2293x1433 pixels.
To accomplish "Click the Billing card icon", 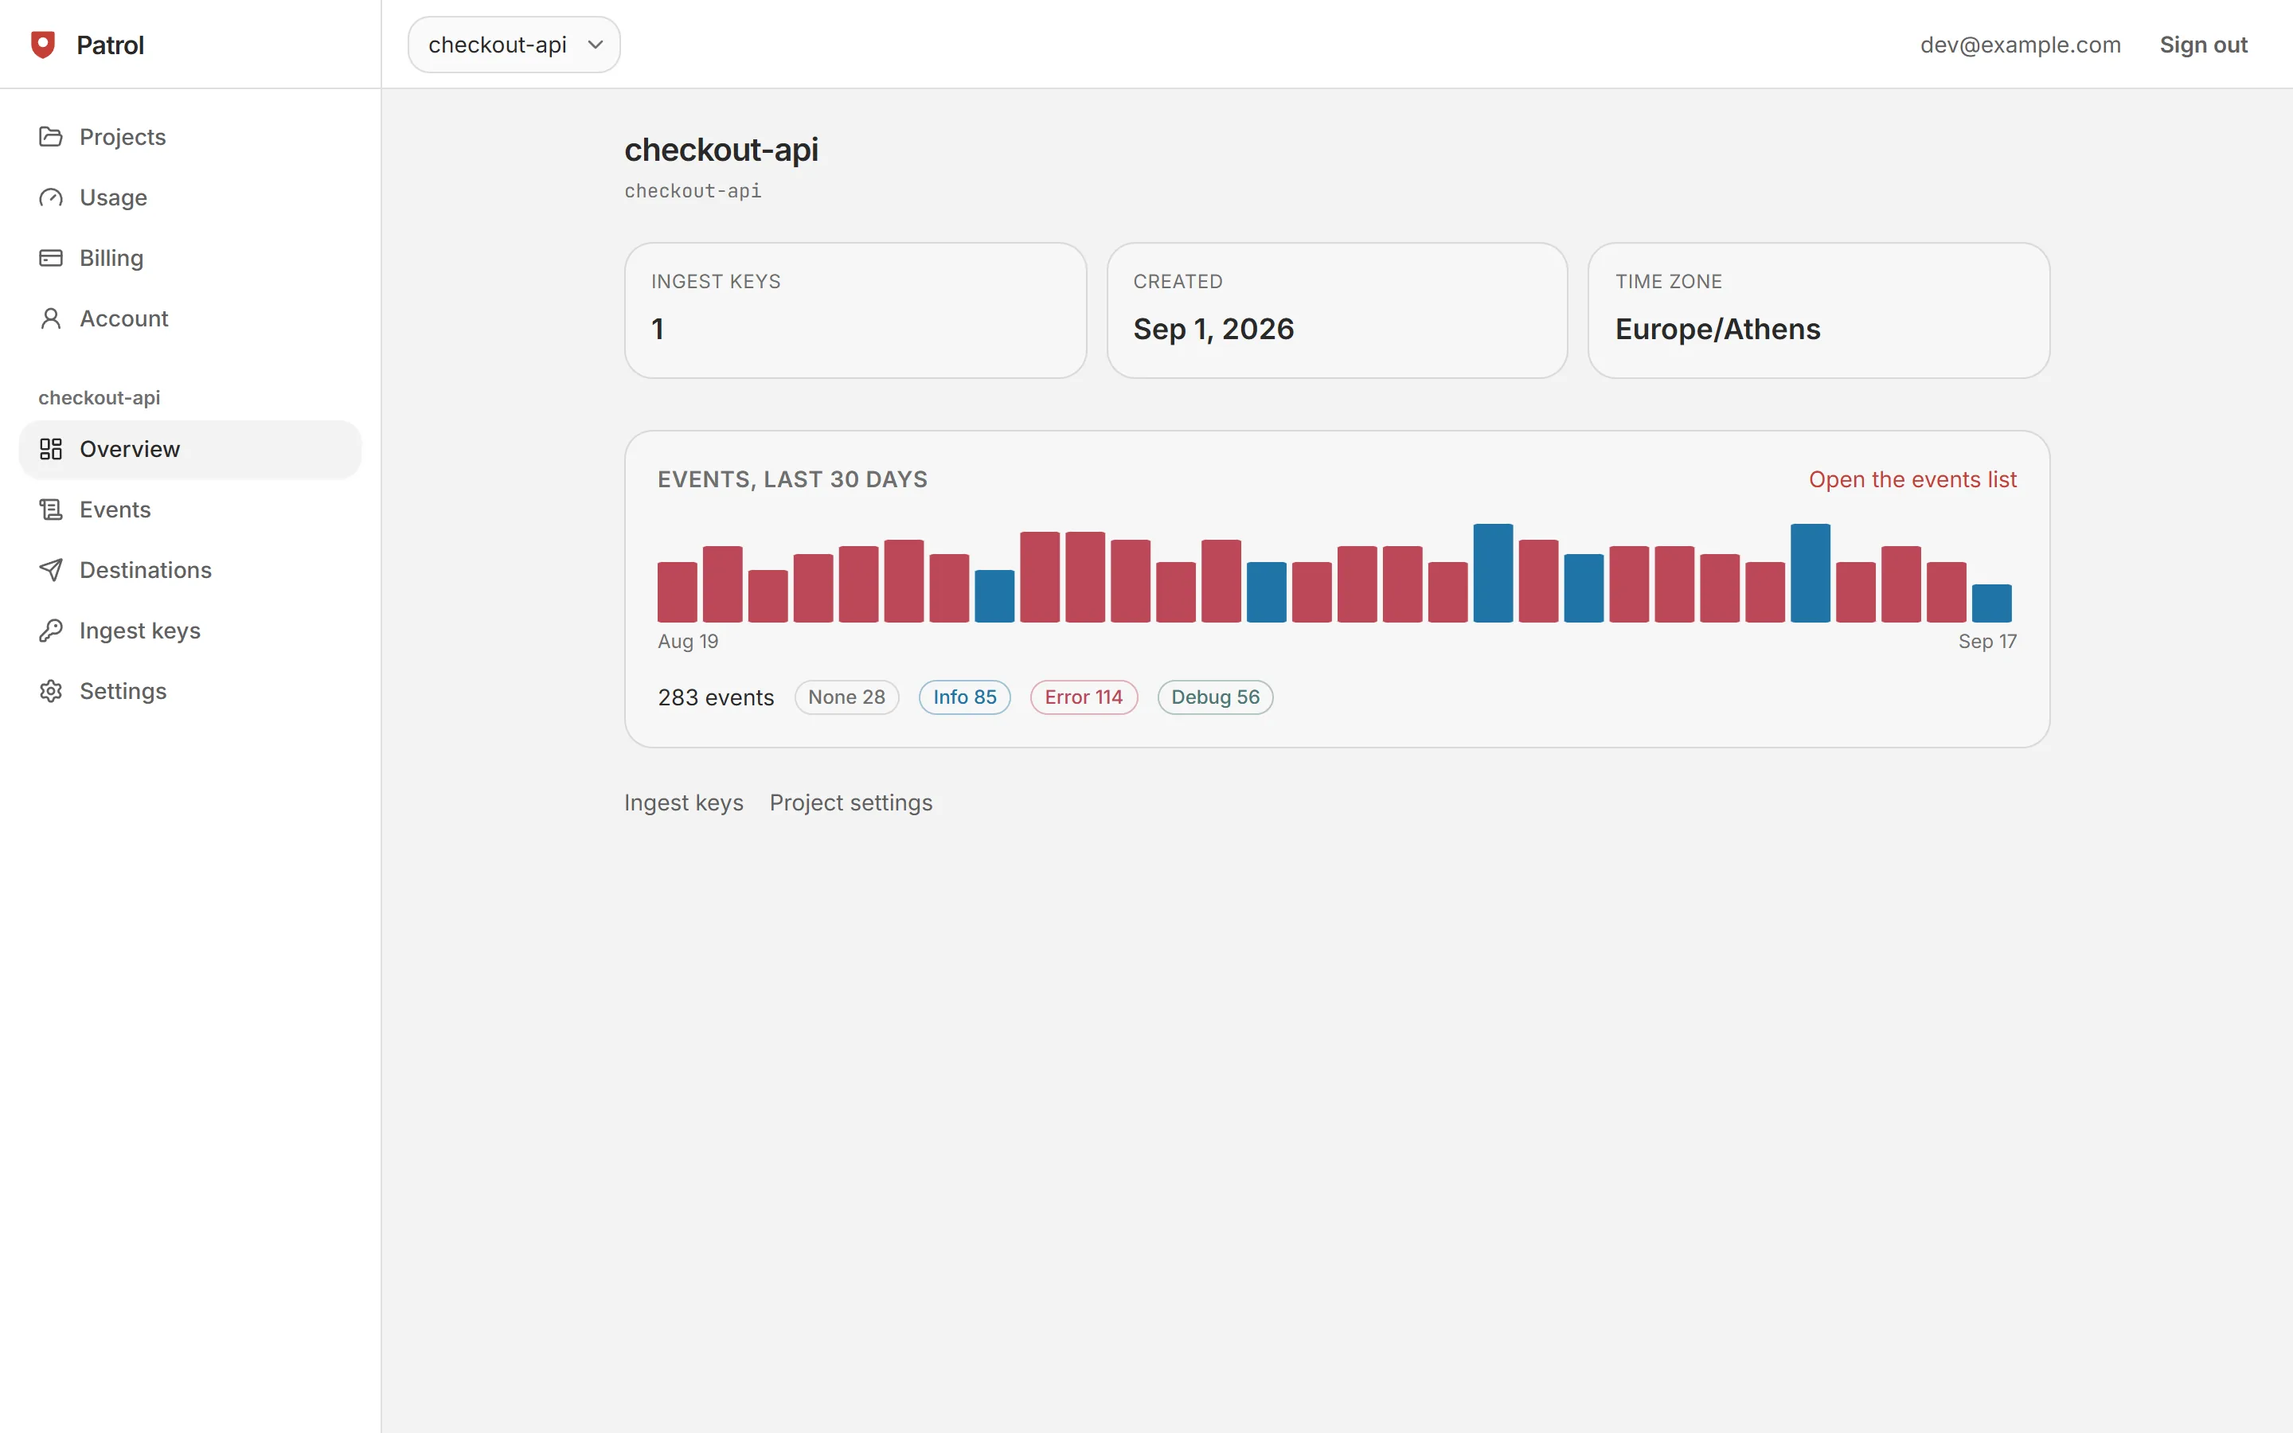I will [x=51, y=258].
